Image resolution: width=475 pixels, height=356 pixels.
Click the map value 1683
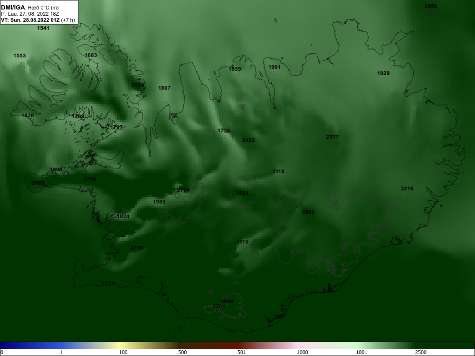pos(91,55)
